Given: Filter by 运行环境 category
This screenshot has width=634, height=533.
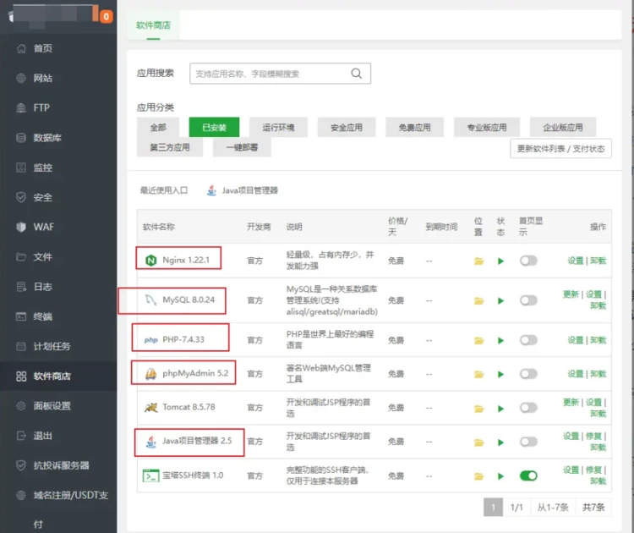Looking at the screenshot, I should coord(278,128).
